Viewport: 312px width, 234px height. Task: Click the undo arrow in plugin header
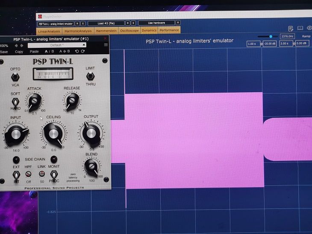(77, 52)
